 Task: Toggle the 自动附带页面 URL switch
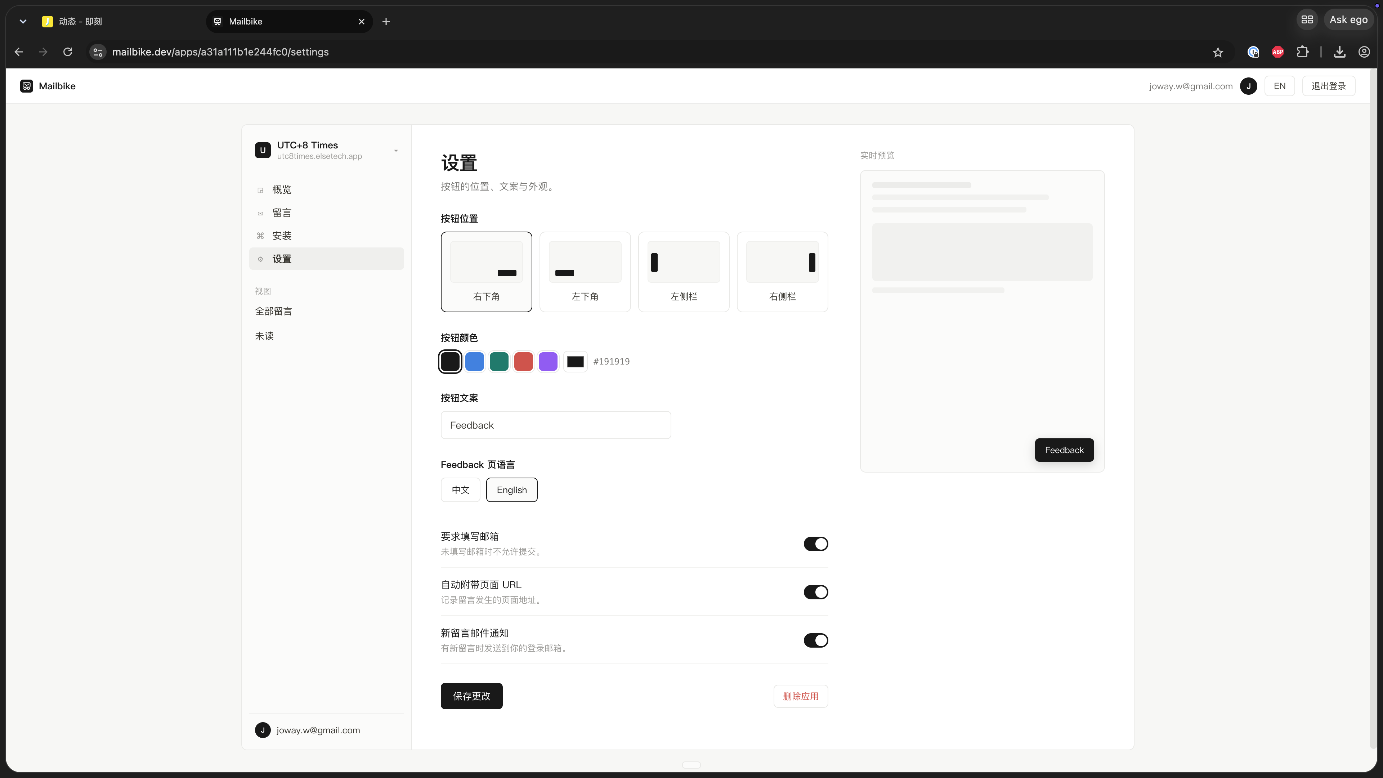point(815,592)
